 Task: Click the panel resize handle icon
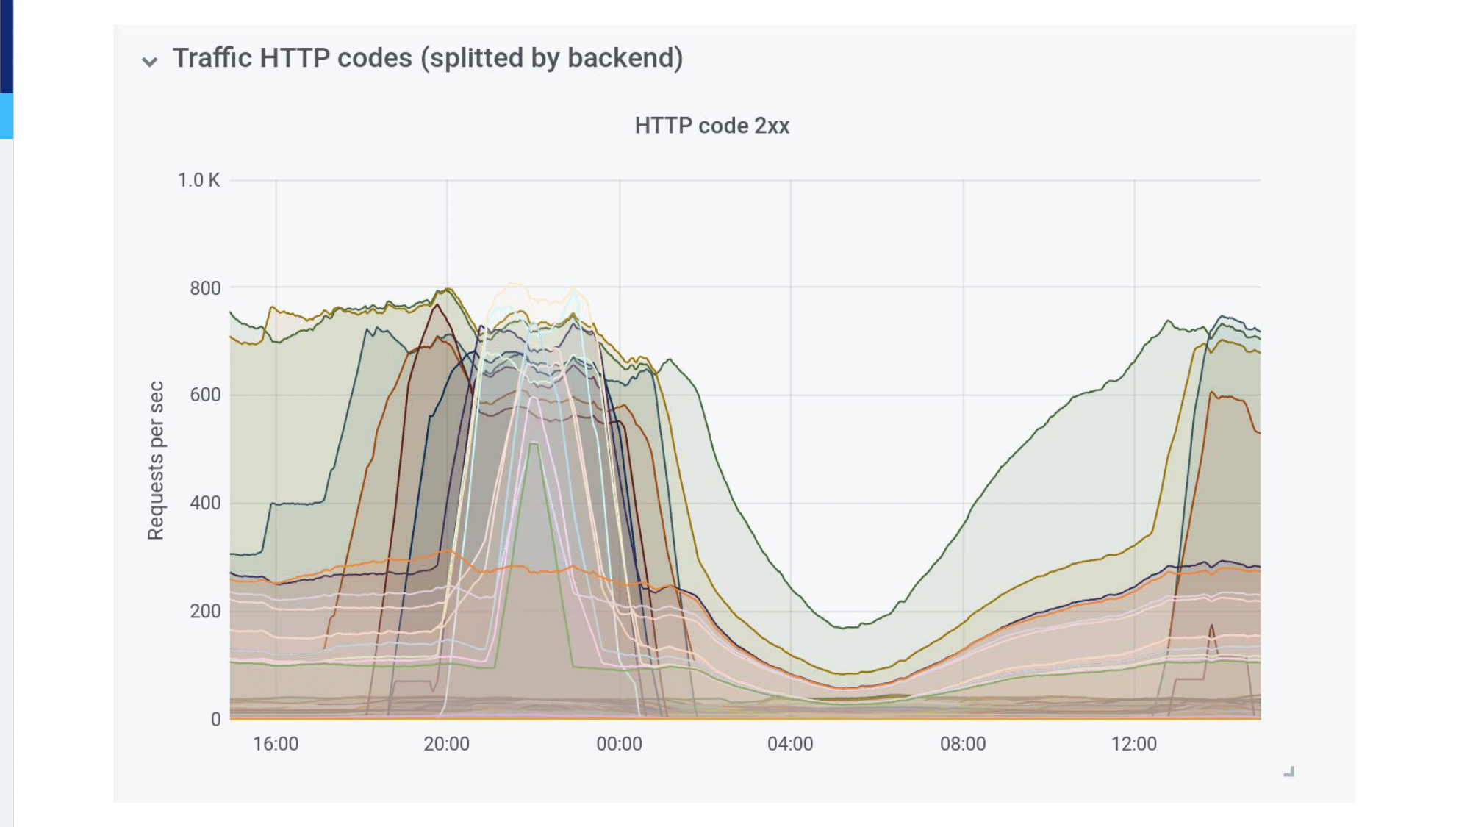(1288, 771)
